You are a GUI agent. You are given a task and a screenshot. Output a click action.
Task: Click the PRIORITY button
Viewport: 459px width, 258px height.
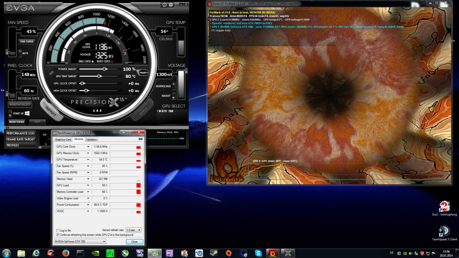[144, 73]
